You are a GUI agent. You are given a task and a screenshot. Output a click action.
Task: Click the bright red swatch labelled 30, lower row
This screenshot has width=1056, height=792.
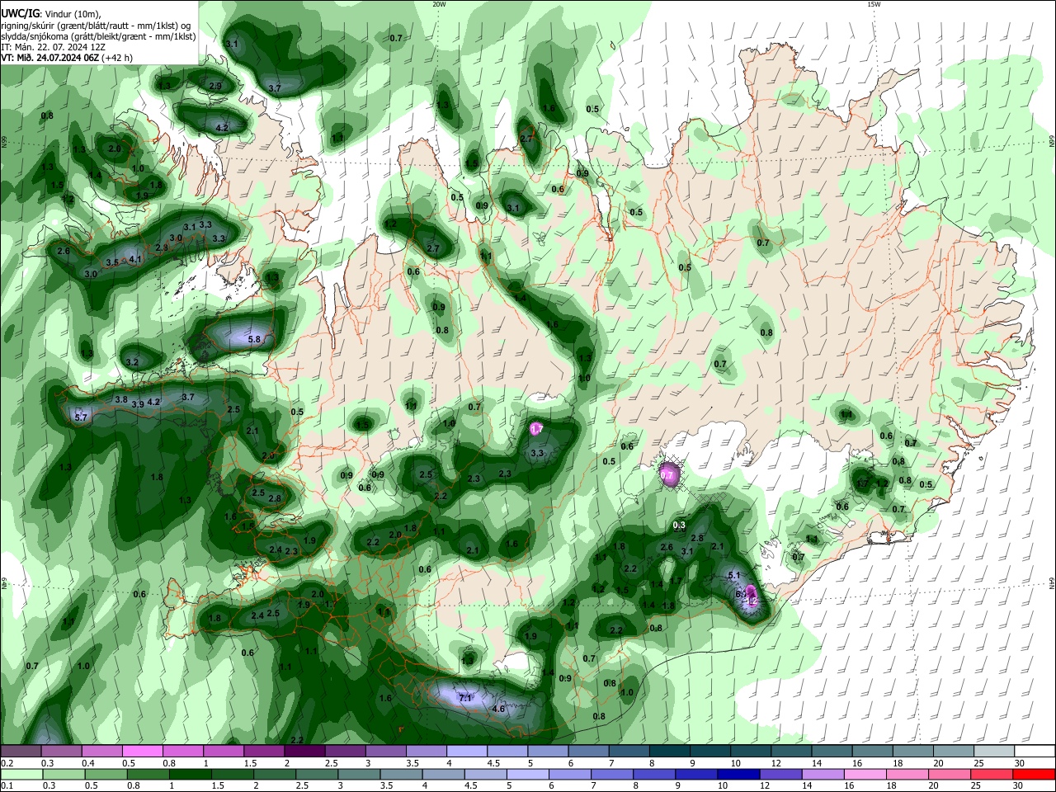click(1034, 774)
